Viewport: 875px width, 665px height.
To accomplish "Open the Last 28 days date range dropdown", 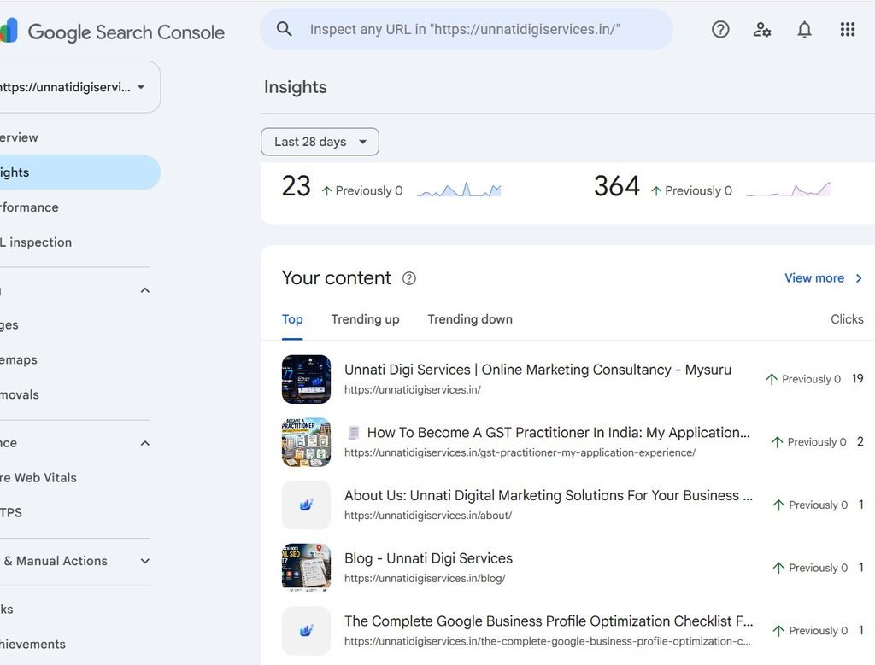I will 320,142.
